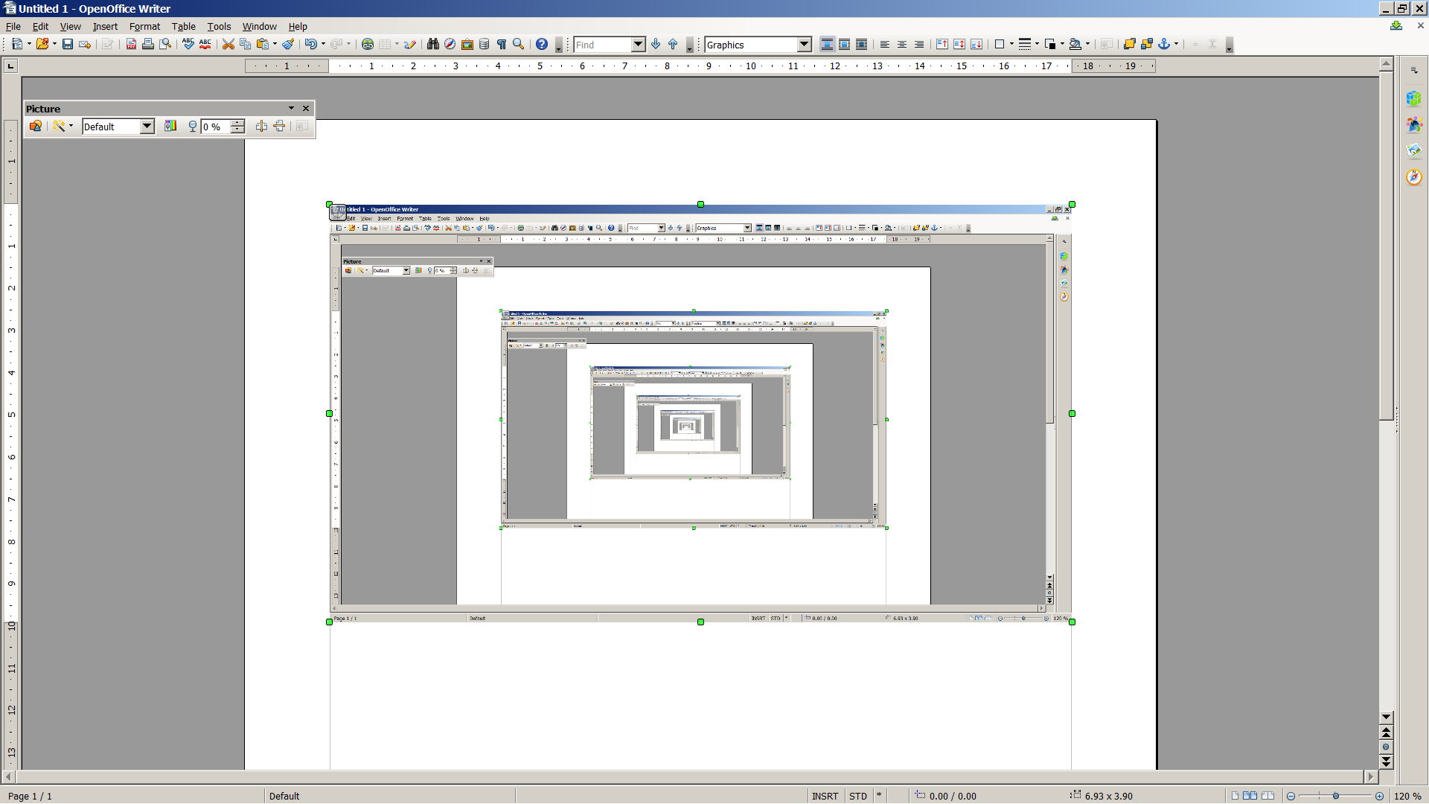
Task: Click the Export as PDF icon
Action: 131,45
